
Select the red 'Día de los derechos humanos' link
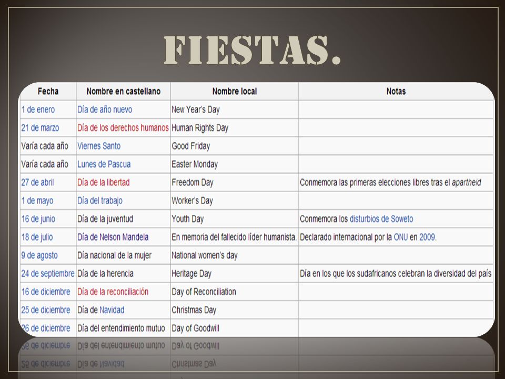123,128
